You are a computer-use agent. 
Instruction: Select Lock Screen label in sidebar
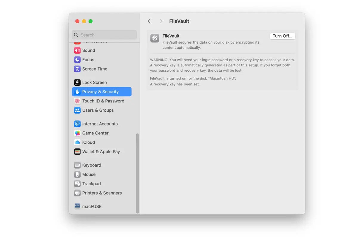[x=95, y=82]
